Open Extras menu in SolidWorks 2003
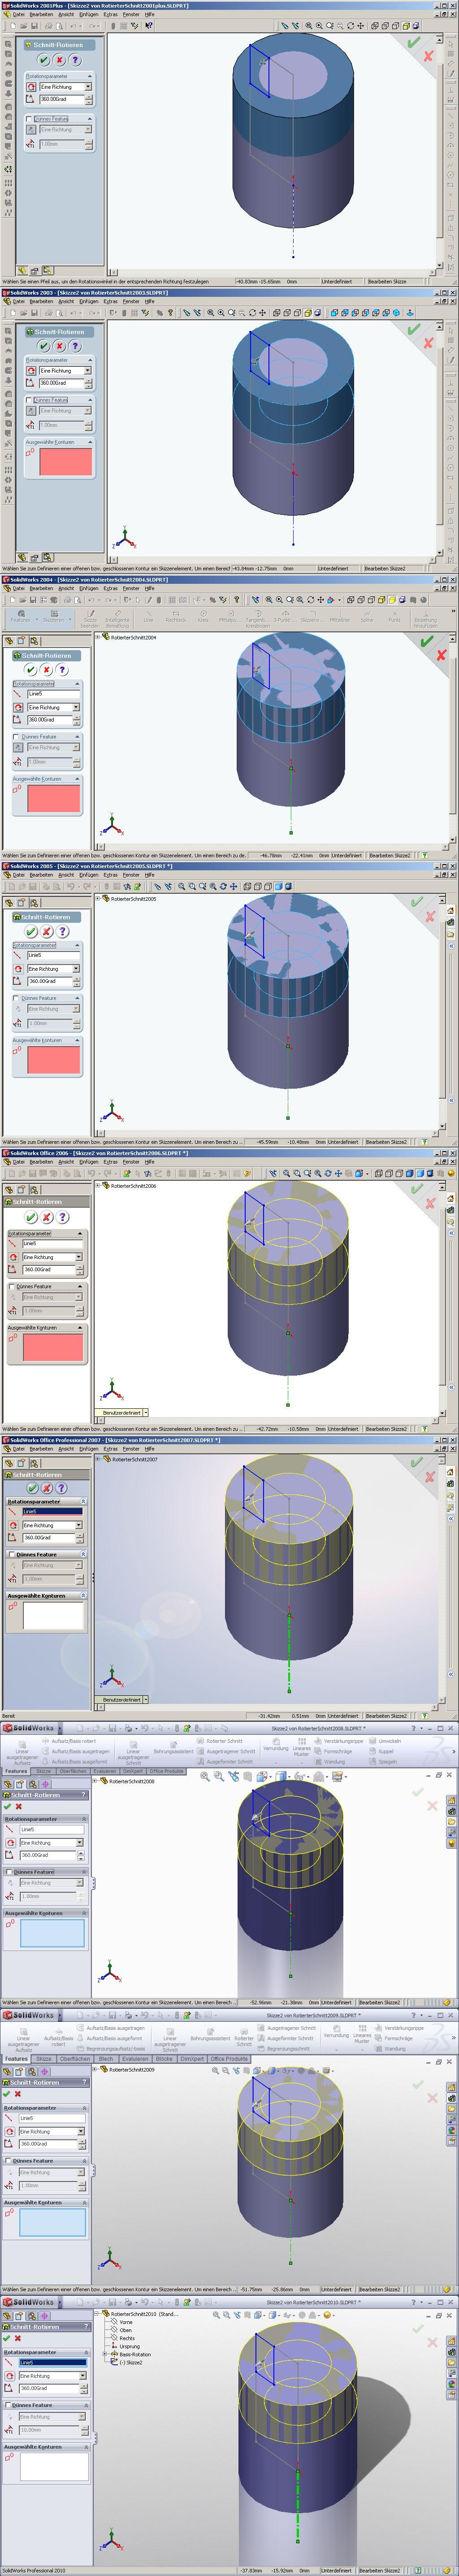Viewport: 459px width, 2576px height. point(111,301)
